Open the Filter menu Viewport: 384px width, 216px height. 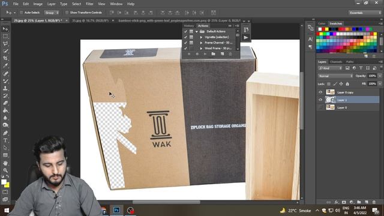[x=89, y=4]
